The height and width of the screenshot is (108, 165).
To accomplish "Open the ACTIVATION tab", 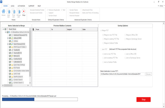I will point(21,6).
